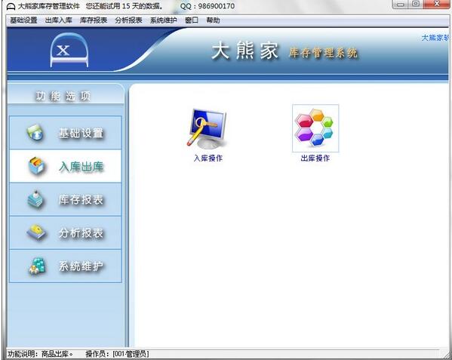Open the 帮助 menu

coord(213,20)
